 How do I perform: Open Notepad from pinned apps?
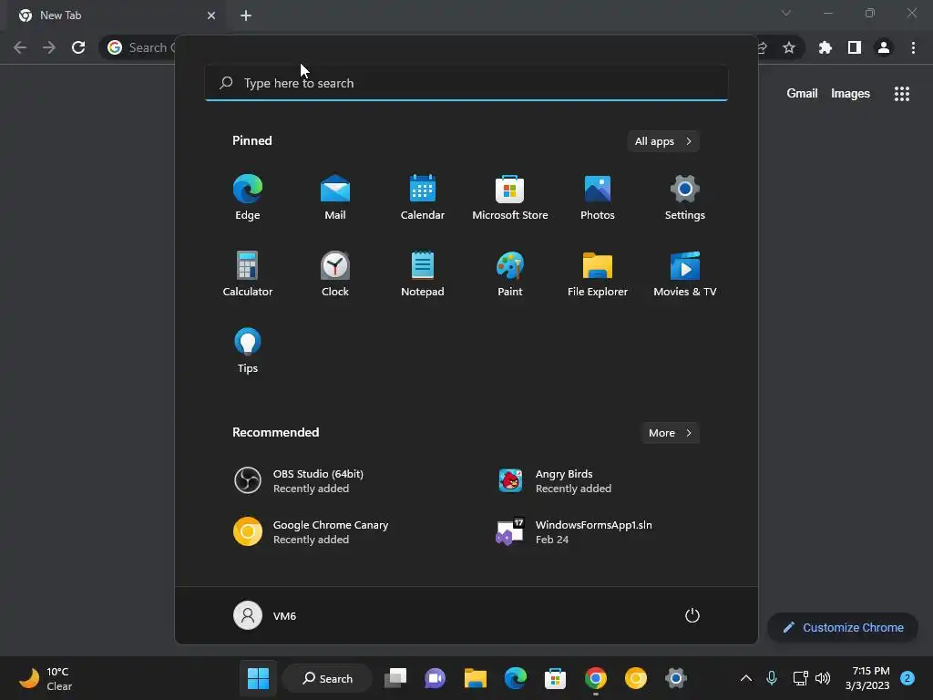423,273
